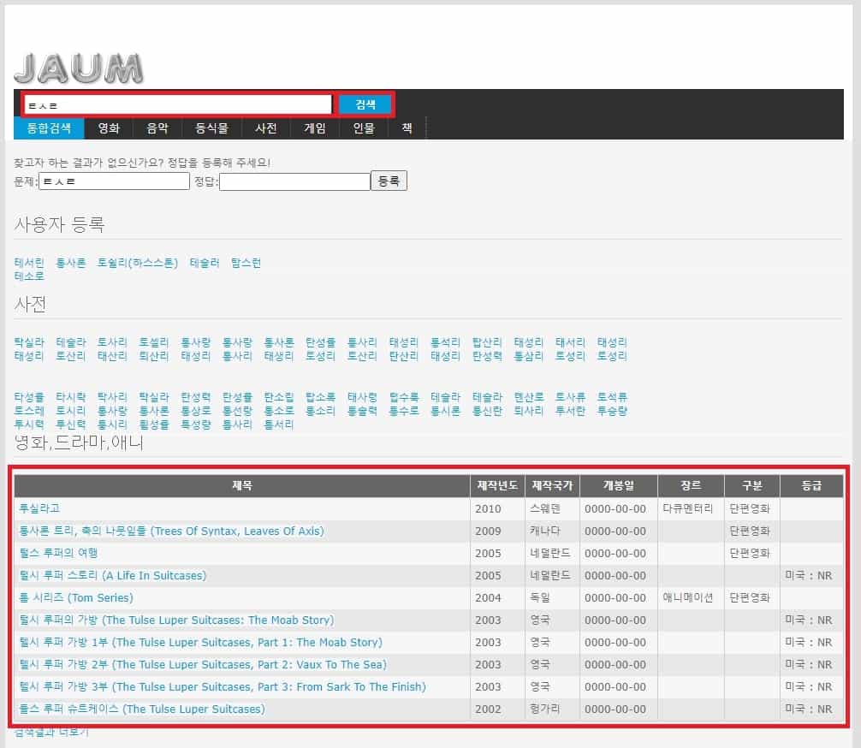
Task: Open Part 2: Vaux To The Sea
Action: 203,664
